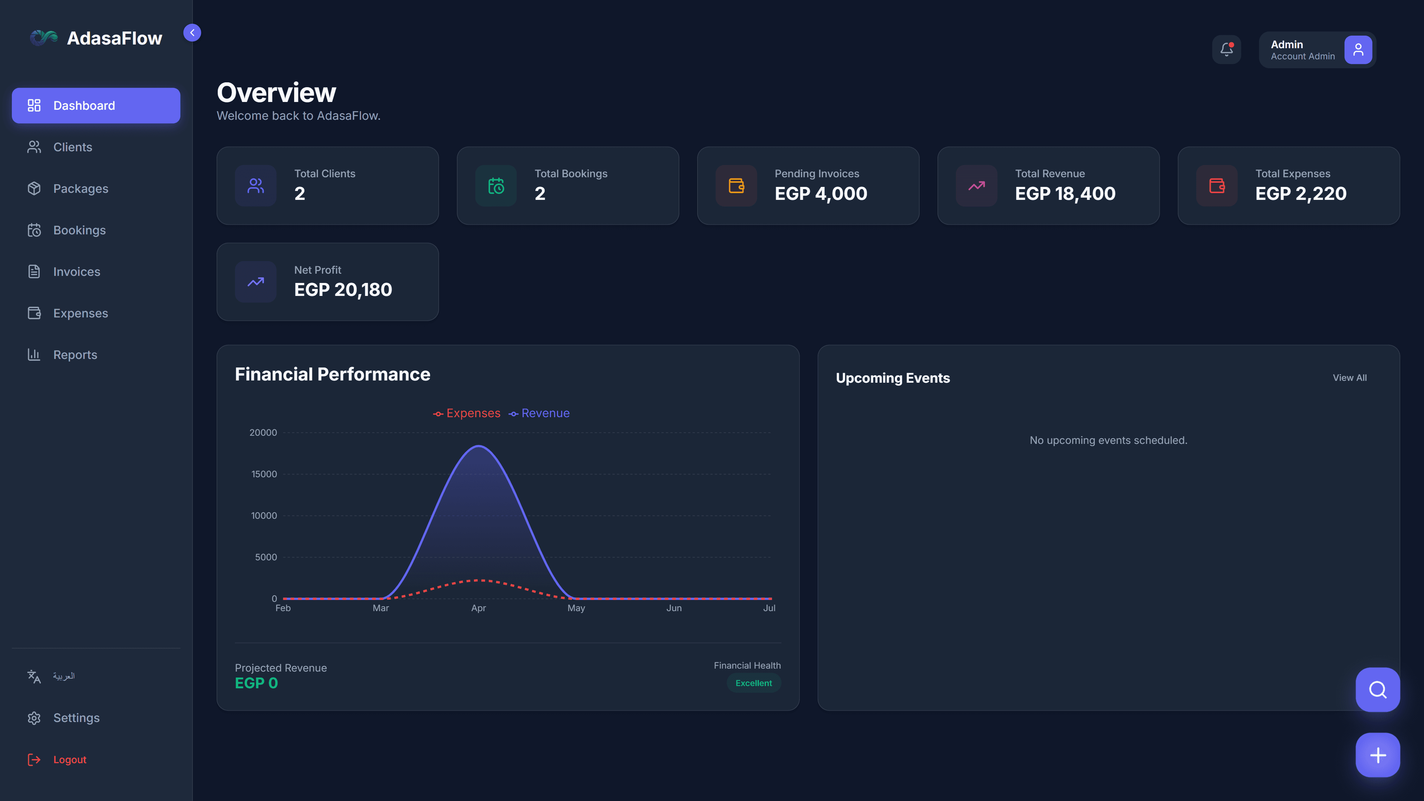
Task: Open the Total Clients card
Action: (x=328, y=186)
